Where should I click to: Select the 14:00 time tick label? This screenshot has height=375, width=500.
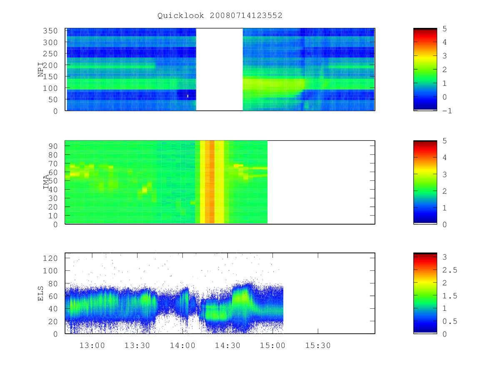tap(182, 345)
